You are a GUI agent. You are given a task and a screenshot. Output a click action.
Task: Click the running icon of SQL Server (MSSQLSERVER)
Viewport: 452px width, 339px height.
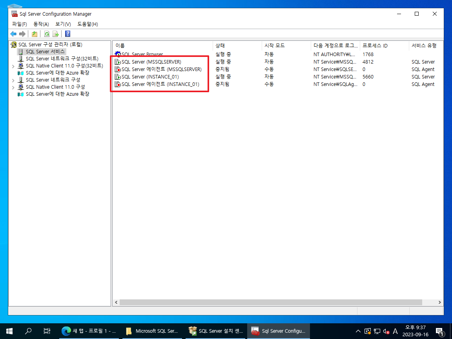pos(118,62)
